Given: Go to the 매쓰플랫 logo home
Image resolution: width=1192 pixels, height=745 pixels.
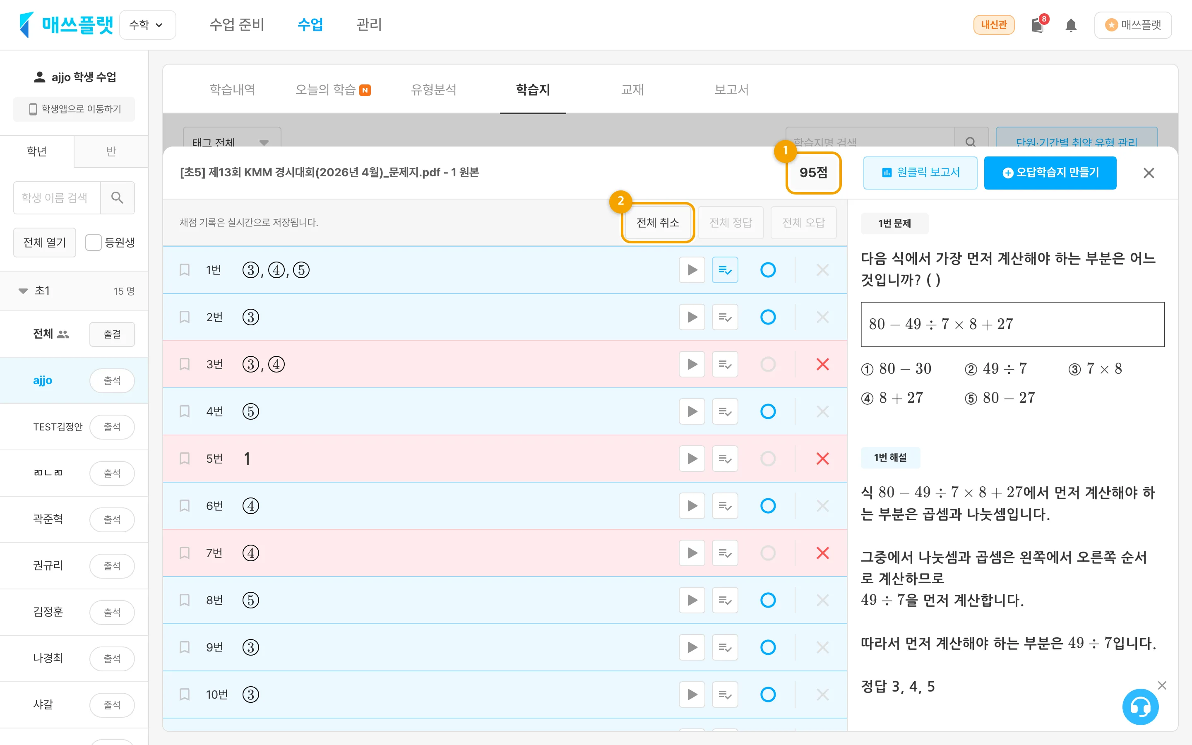Looking at the screenshot, I should [x=66, y=25].
